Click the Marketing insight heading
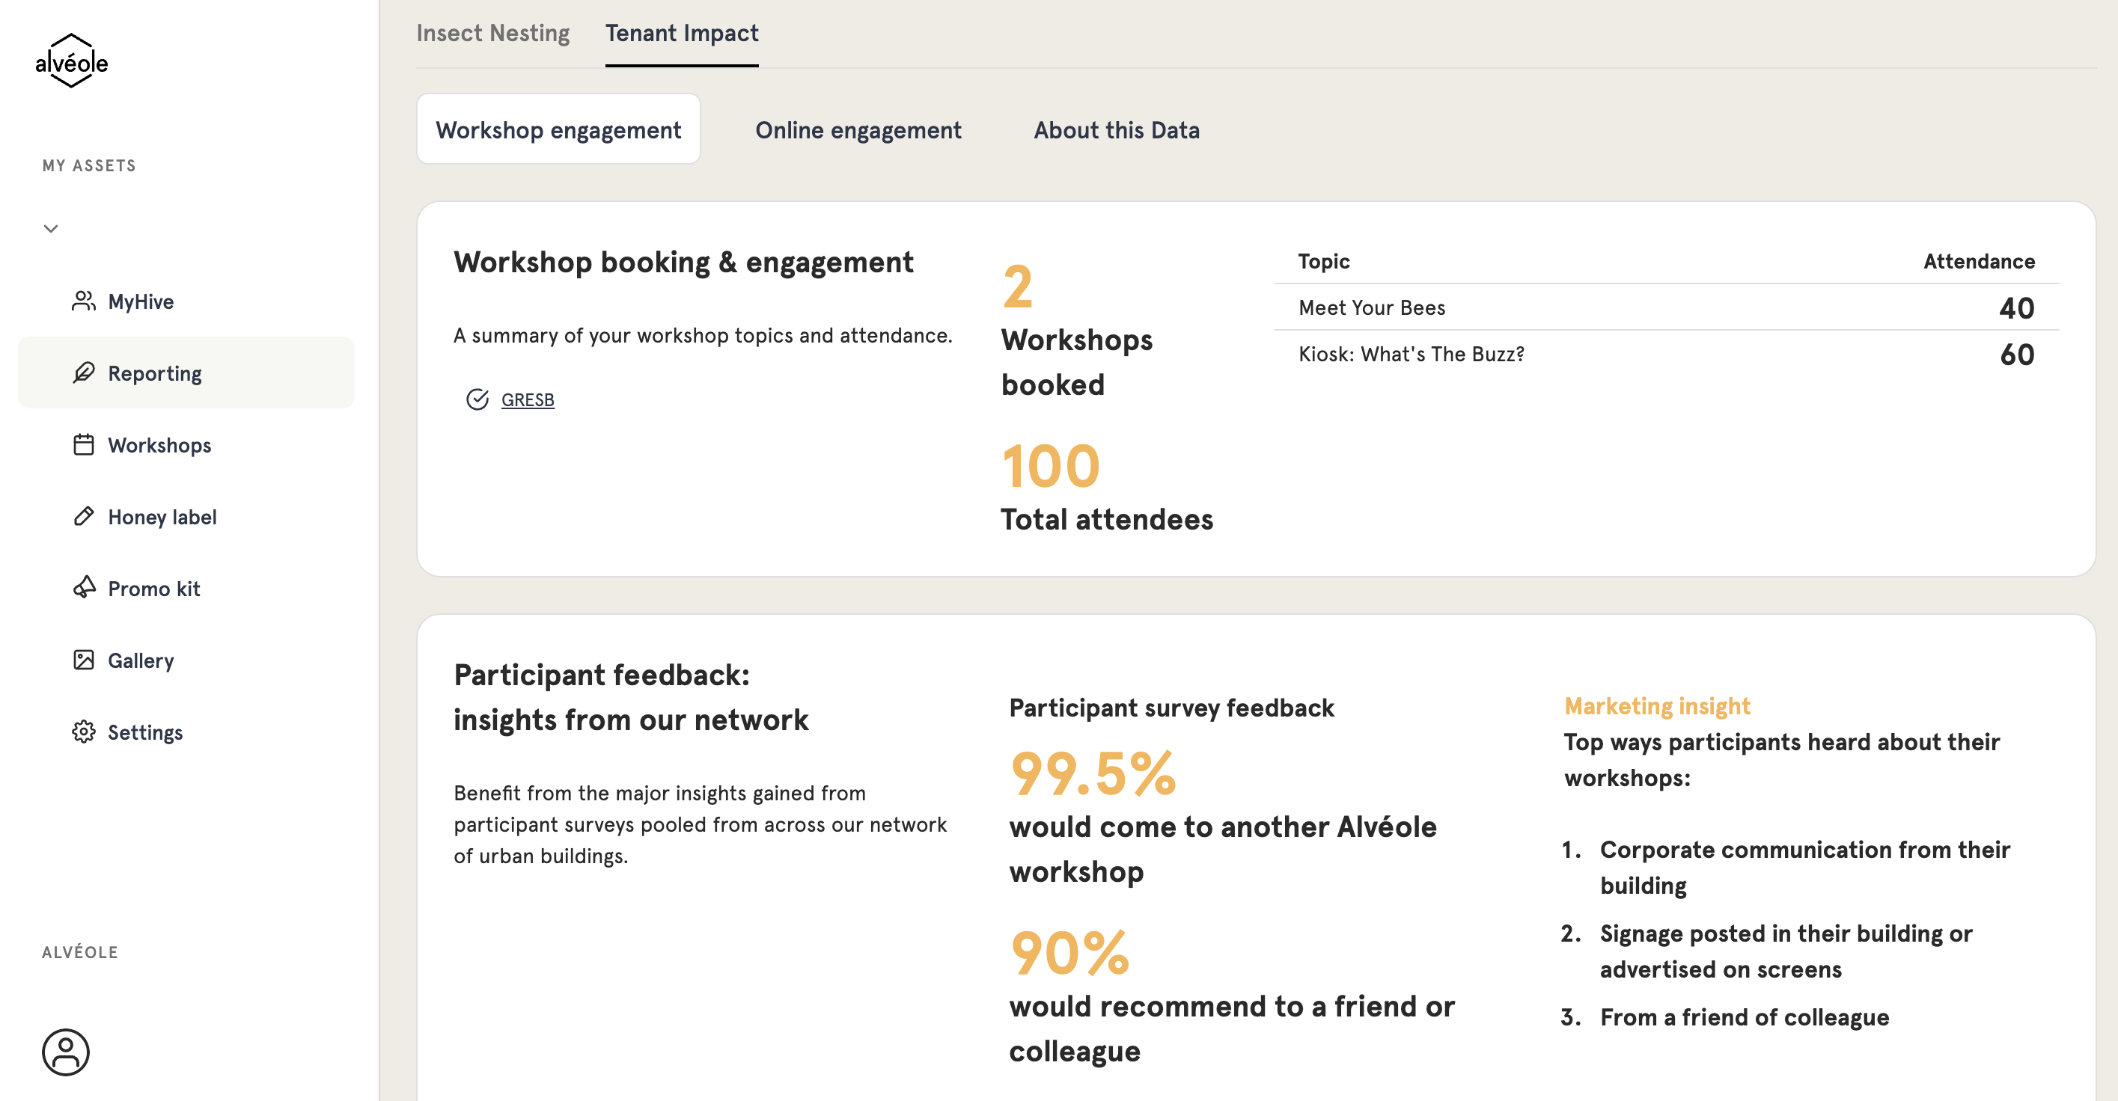2118x1101 pixels. pyautogui.click(x=1657, y=706)
